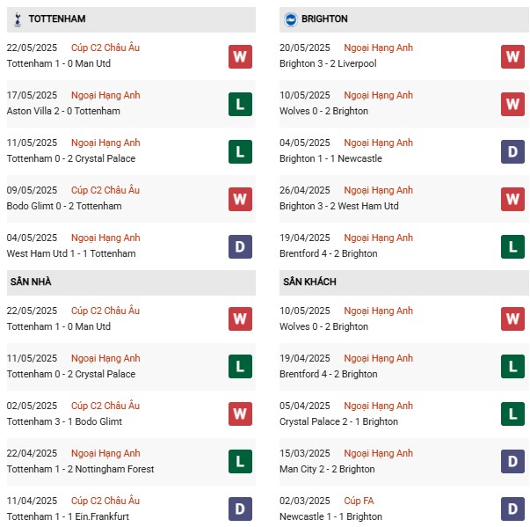Click D badge for Brighton 1-1 Newcastle
This screenshot has width=530, height=527.
pos(513,151)
